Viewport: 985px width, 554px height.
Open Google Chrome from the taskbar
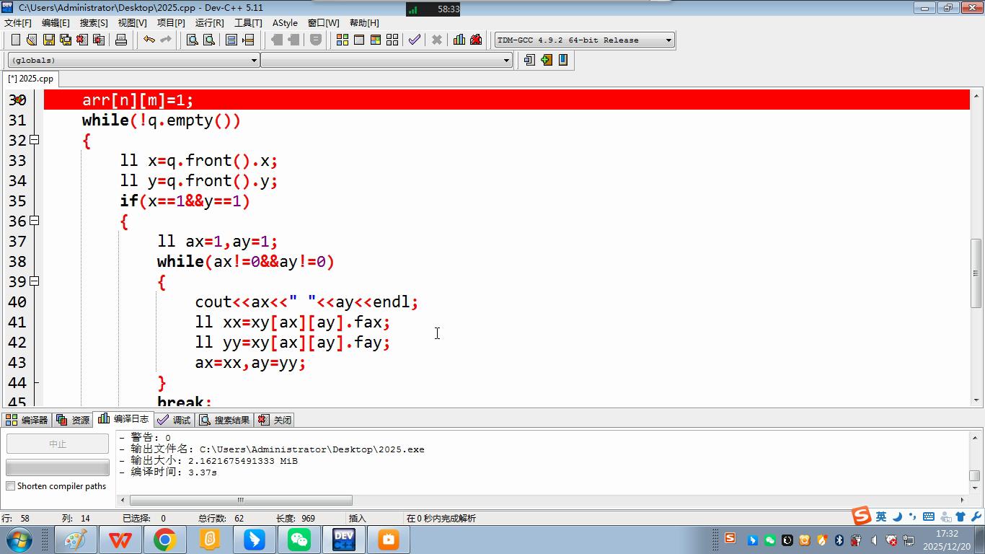coord(165,540)
